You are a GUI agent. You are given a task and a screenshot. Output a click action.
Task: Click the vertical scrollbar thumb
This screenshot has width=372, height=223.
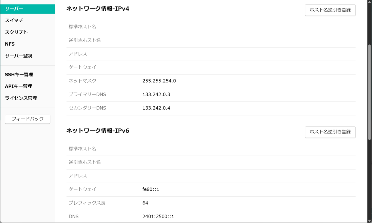click(x=369, y=92)
